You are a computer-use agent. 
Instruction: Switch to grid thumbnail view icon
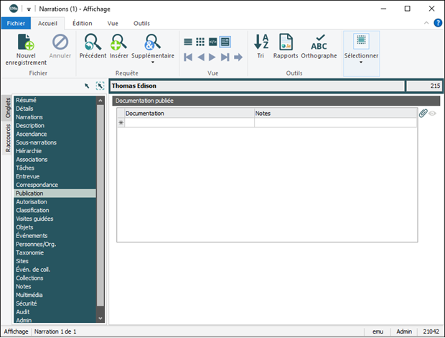point(200,42)
